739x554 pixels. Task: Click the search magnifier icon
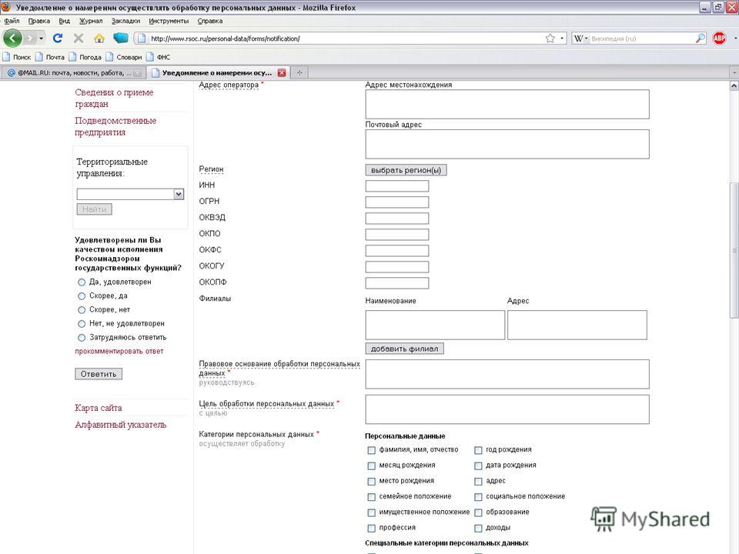click(701, 38)
